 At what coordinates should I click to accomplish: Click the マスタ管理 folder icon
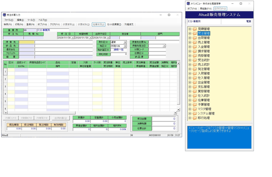[x=195, y=109]
